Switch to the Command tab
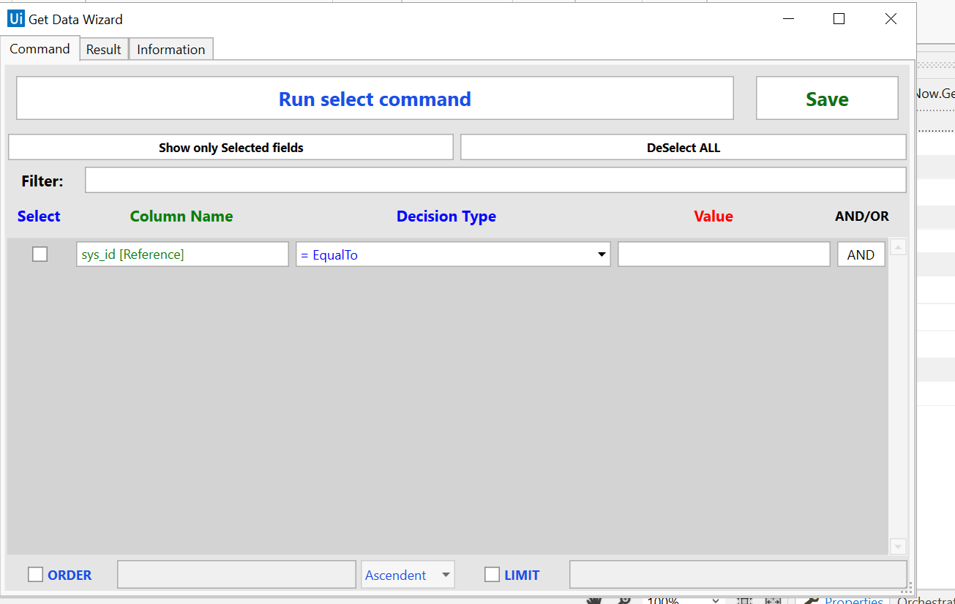Image resolution: width=955 pixels, height=604 pixels. pyautogui.click(x=40, y=49)
